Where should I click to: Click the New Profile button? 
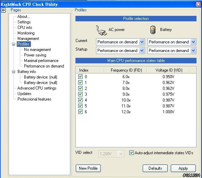point(88,168)
